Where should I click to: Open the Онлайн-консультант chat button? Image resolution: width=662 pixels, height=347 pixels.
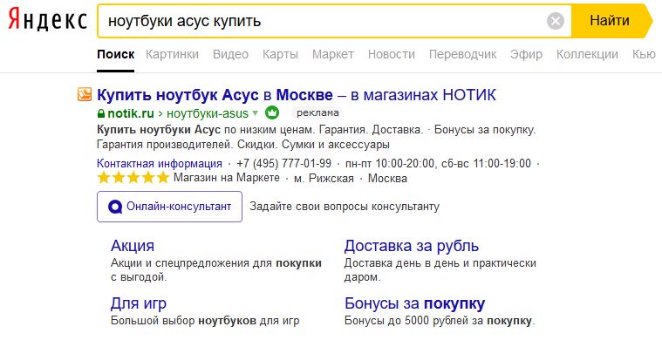click(x=170, y=207)
